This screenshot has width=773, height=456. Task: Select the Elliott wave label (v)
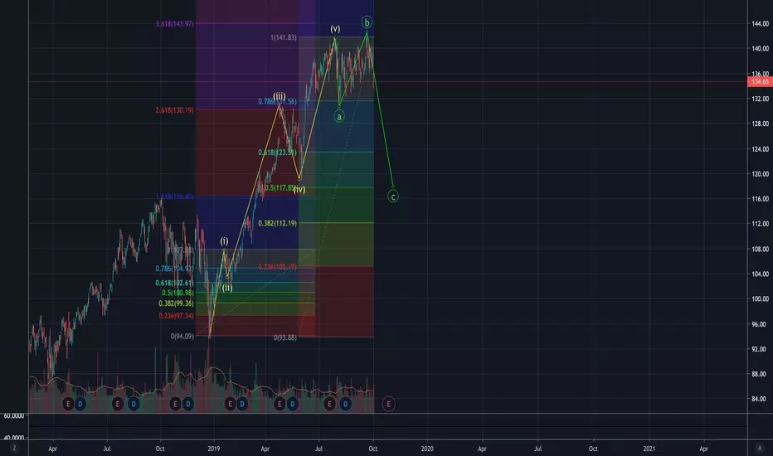click(335, 28)
